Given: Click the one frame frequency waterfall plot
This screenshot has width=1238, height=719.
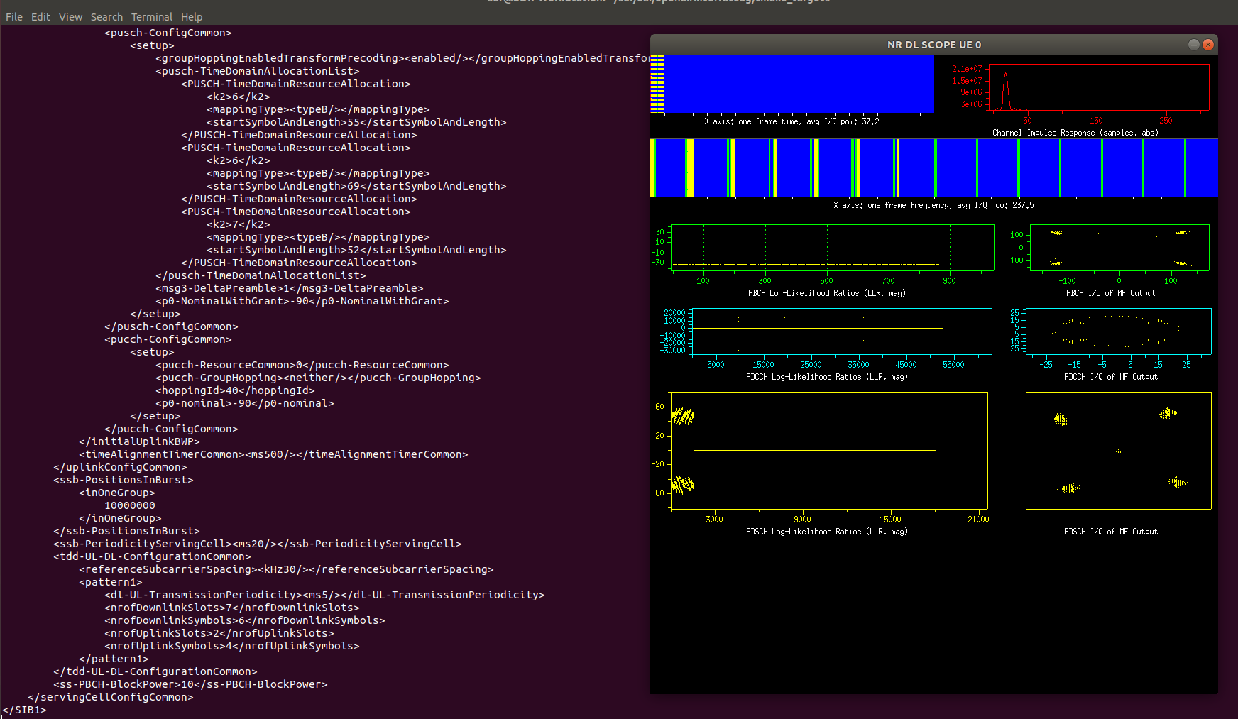Looking at the screenshot, I should pyautogui.click(x=933, y=168).
